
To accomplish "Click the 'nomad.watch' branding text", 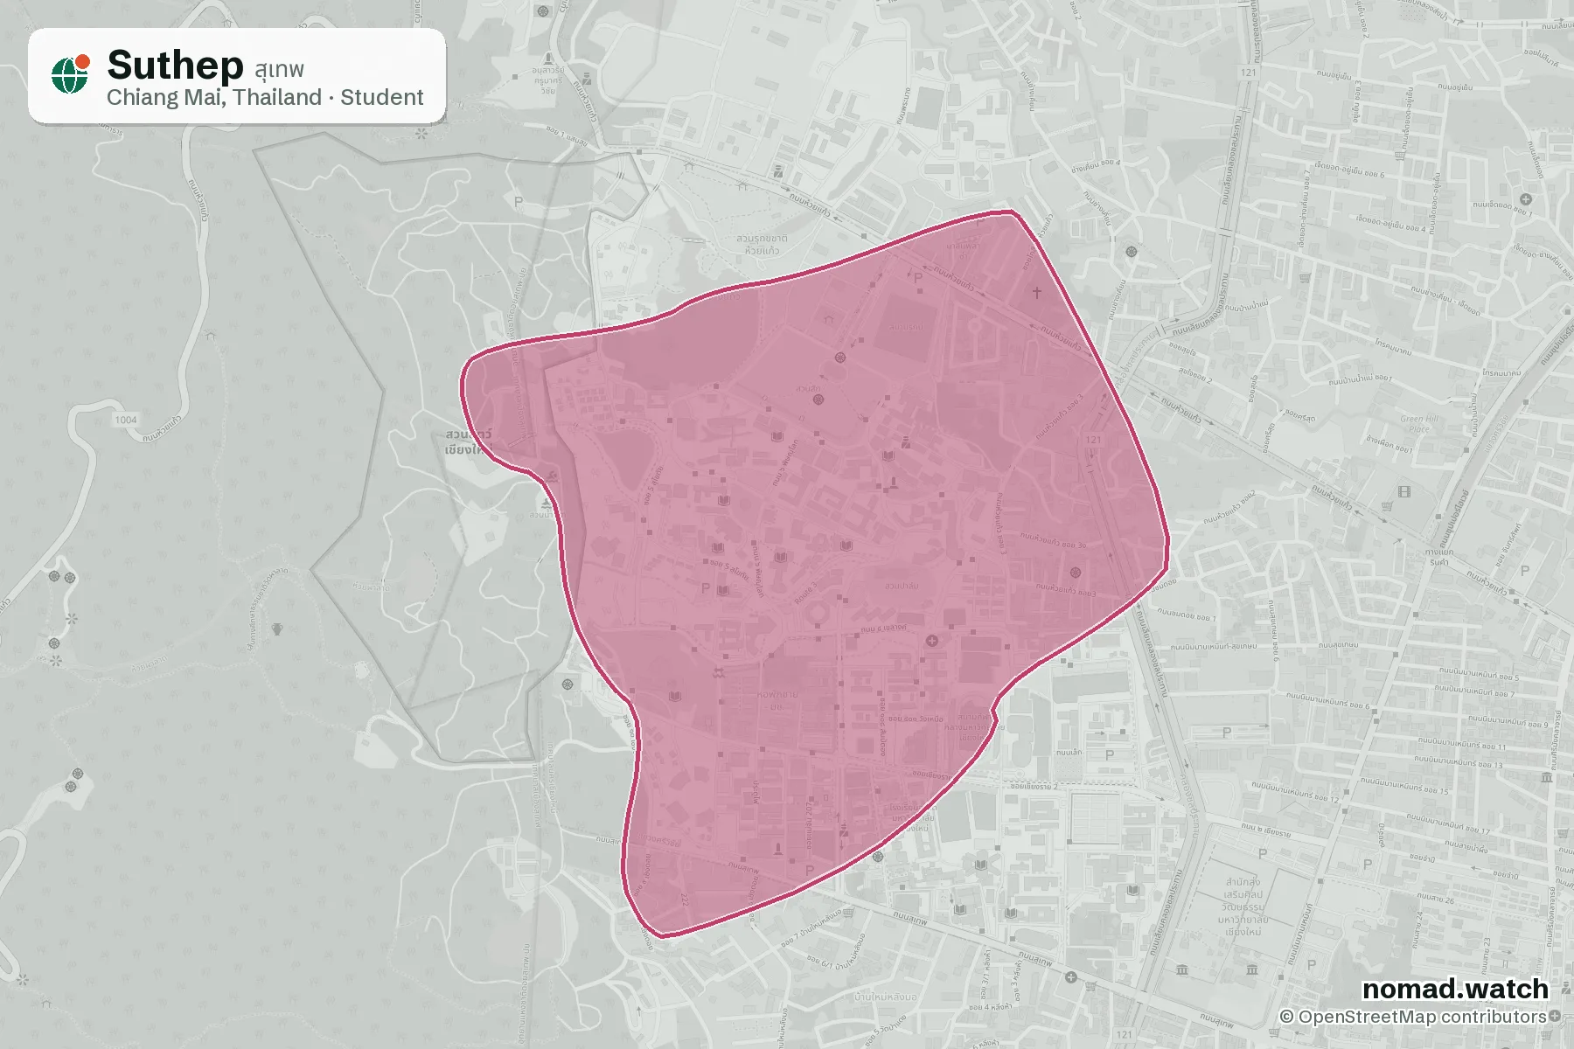I will point(1455,989).
